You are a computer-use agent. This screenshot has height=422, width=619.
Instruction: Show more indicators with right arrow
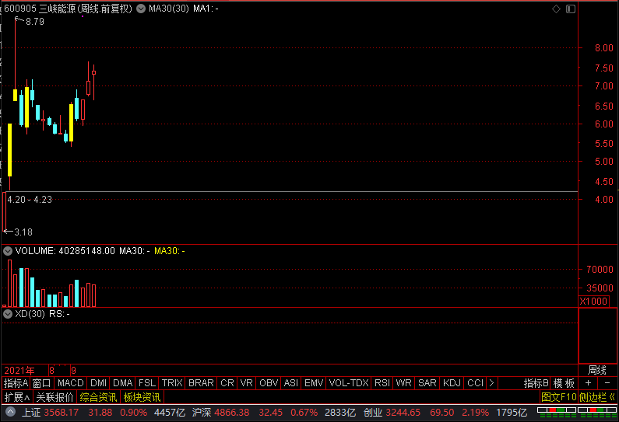point(491,383)
